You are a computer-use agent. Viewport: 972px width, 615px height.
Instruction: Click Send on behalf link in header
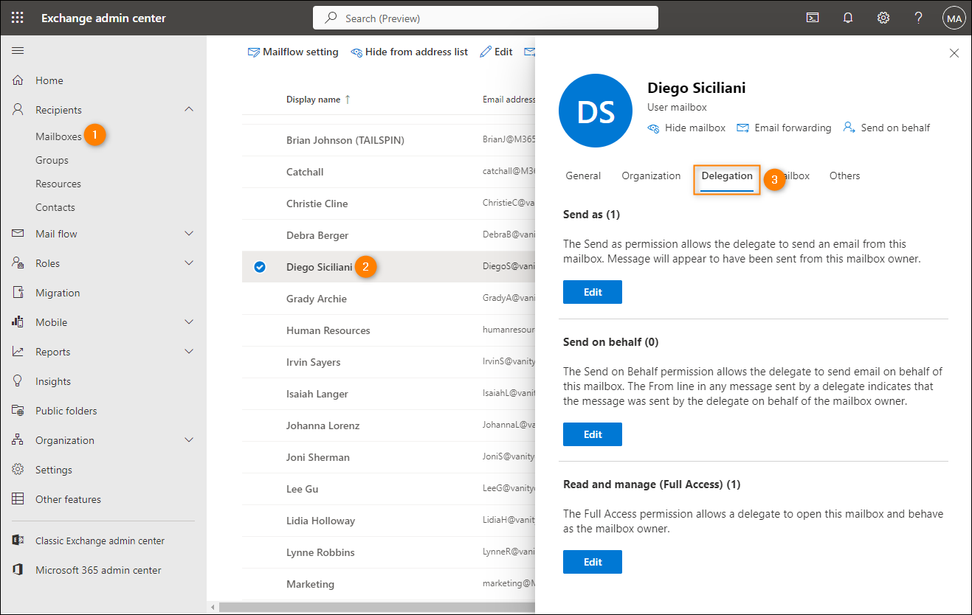(x=886, y=128)
